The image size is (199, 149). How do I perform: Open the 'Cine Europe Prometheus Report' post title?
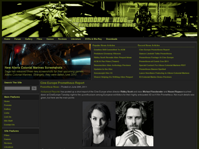click(62, 83)
